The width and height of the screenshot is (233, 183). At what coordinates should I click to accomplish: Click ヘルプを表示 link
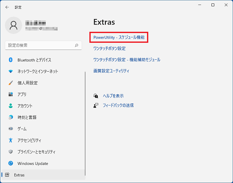(x=113, y=96)
